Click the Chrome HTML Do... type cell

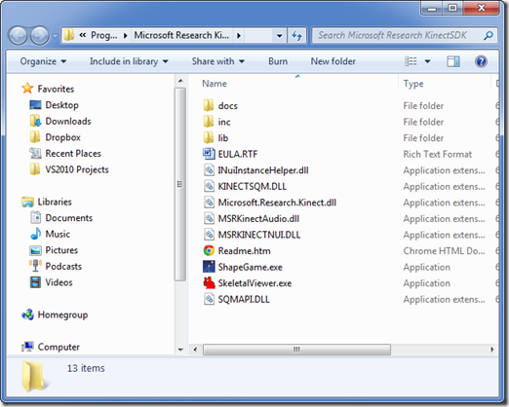click(x=444, y=251)
